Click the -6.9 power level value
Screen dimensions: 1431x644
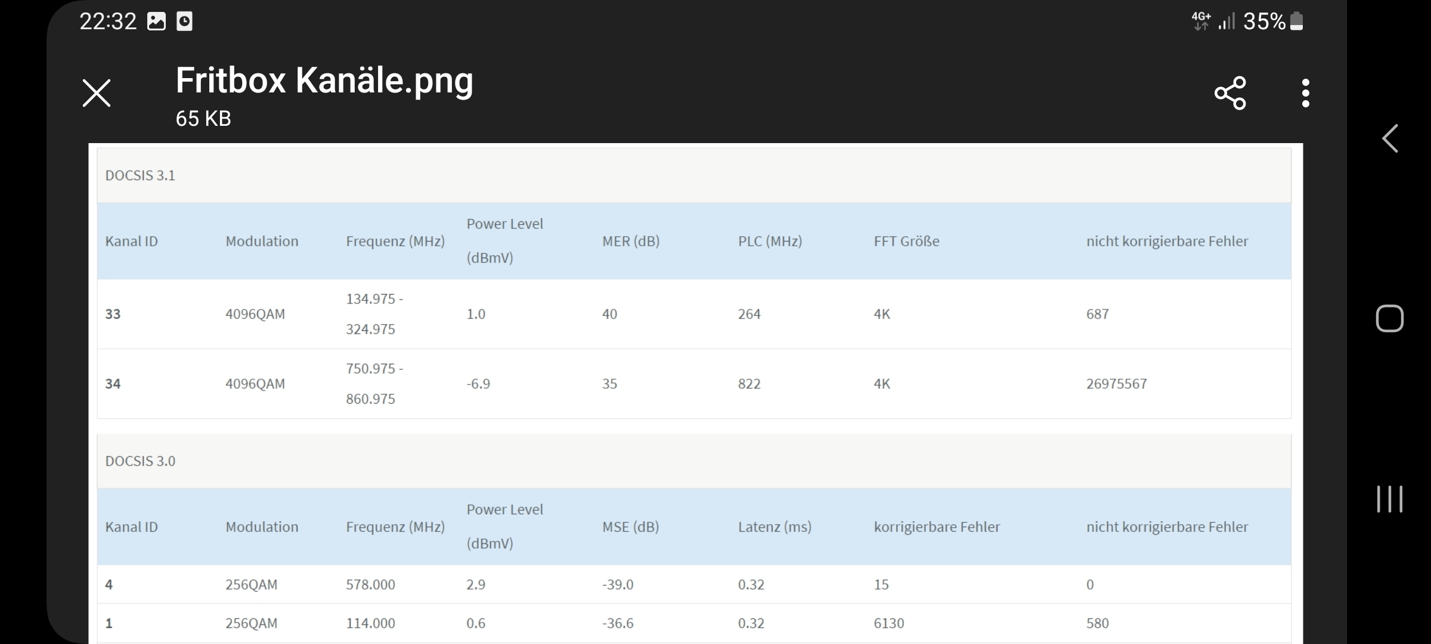tap(478, 384)
